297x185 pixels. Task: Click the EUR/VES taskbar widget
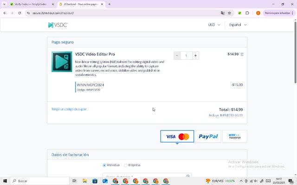[220, 181]
